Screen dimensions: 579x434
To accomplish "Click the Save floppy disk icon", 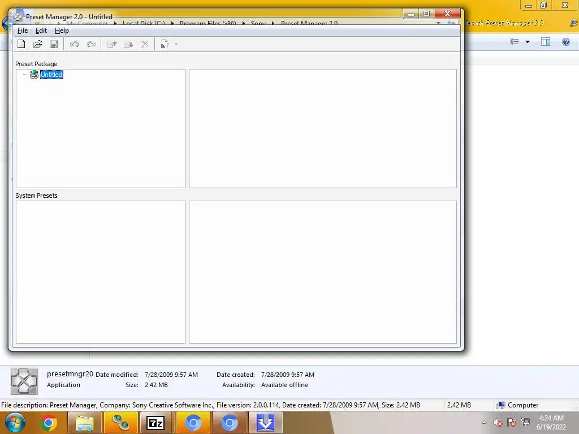I will [54, 44].
